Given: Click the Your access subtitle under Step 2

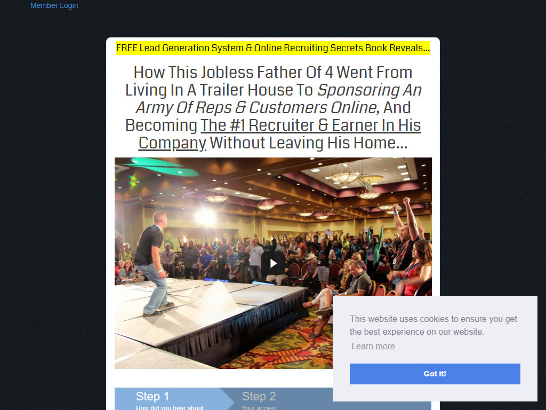Looking at the screenshot, I should click(x=259, y=407).
